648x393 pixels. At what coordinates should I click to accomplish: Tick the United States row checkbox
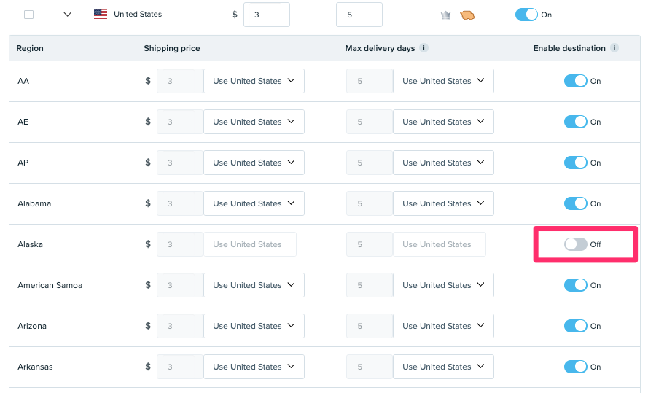(28, 15)
